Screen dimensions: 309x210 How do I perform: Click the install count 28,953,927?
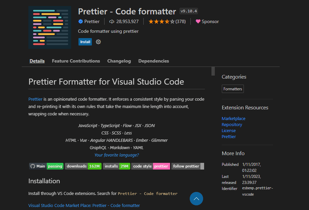(127, 21)
